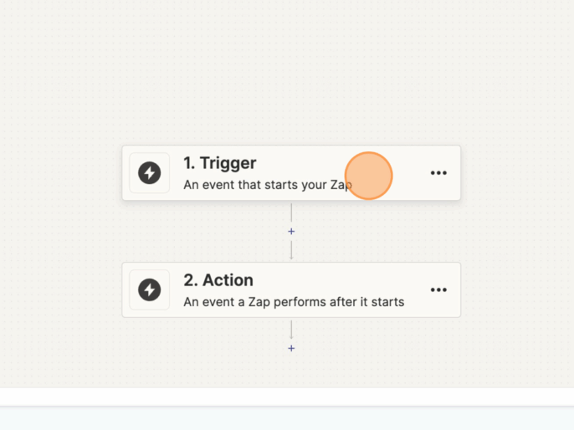Click "An event that starts your Zap" text
Screen dimensions: 574x430
point(266,185)
